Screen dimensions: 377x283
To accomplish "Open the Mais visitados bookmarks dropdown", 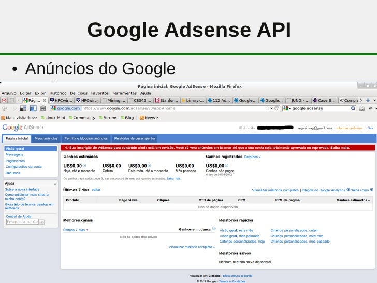I will coord(19,118).
